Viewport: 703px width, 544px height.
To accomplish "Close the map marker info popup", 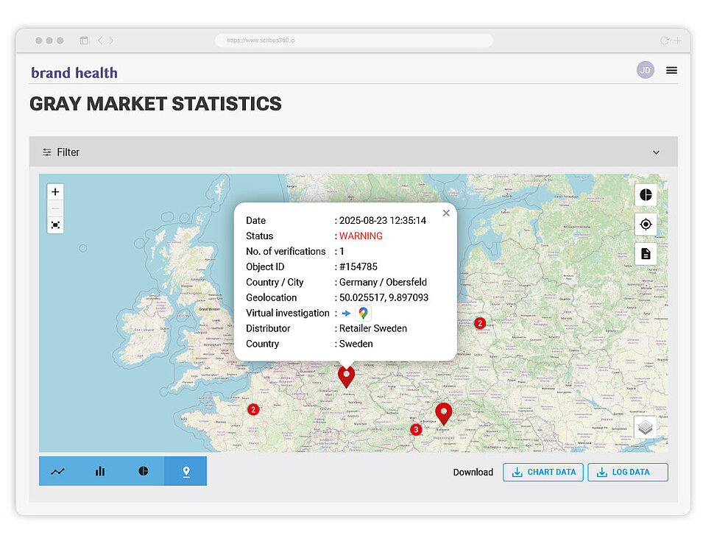I will tap(445, 213).
